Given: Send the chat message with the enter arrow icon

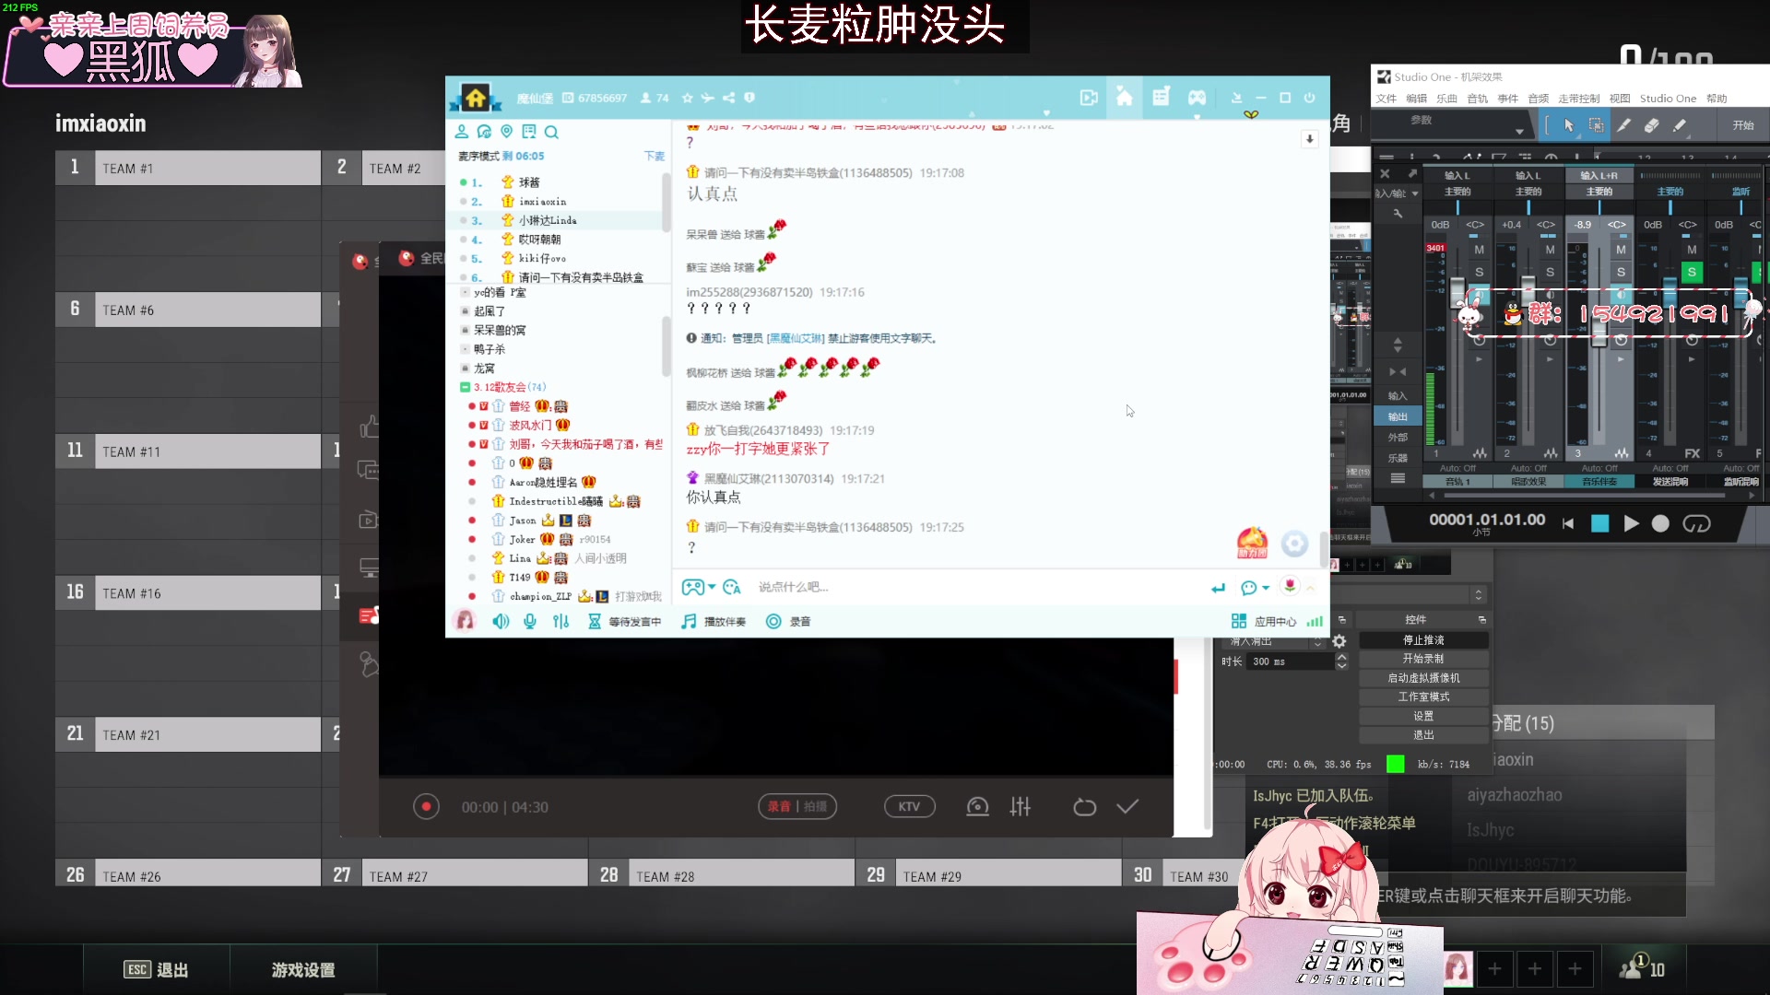Looking at the screenshot, I should (x=1219, y=588).
